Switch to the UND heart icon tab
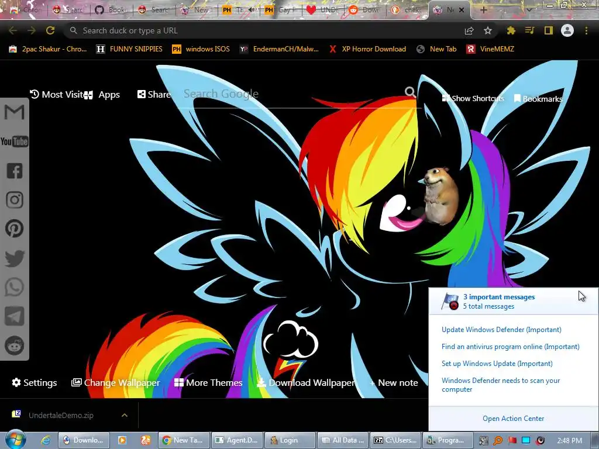This screenshot has width=599, height=449. (323, 10)
